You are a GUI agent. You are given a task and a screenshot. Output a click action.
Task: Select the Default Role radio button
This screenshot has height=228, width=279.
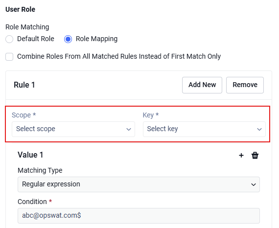[x=9, y=39]
